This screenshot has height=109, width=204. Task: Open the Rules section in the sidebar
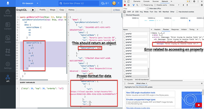[8, 52]
